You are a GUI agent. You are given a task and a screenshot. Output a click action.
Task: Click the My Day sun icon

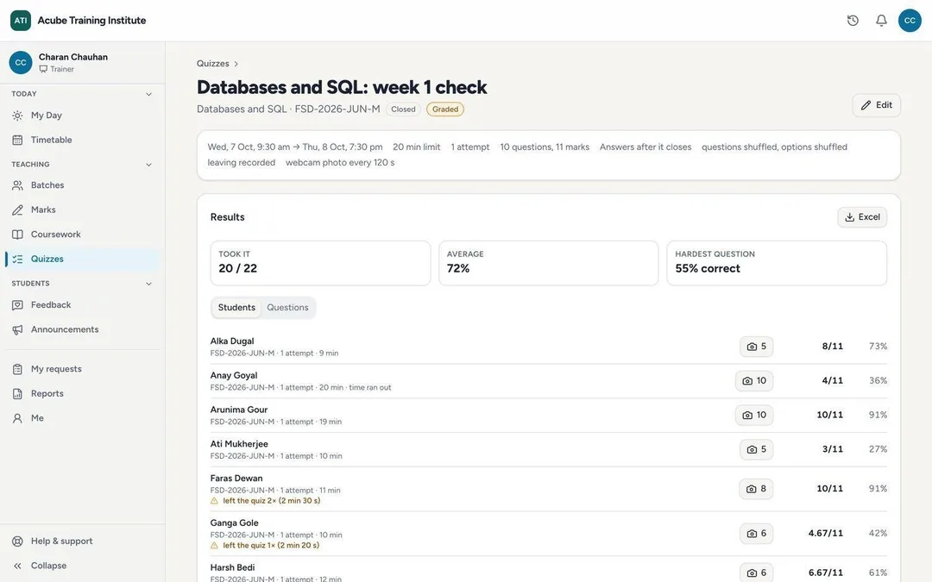[x=18, y=116]
